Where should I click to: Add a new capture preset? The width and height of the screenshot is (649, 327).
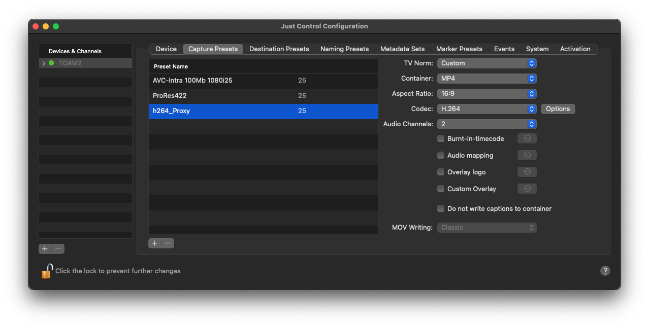coord(155,243)
